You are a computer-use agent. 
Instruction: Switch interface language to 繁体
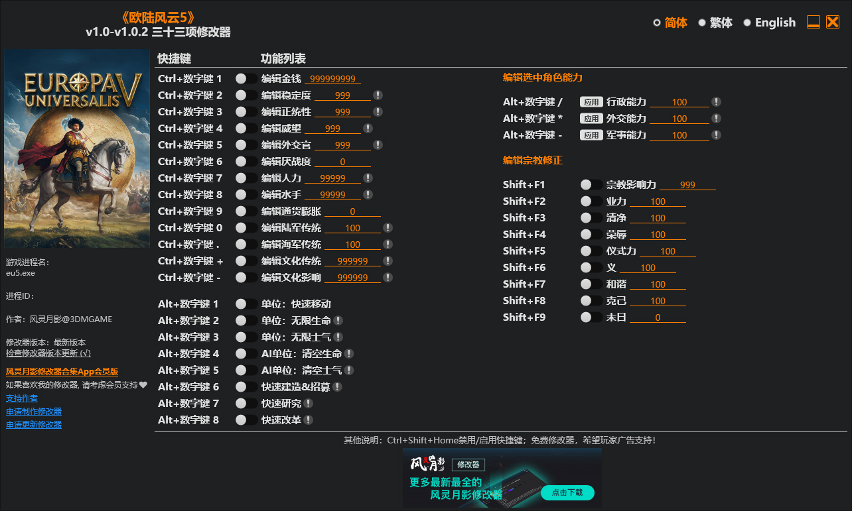pyautogui.click(x=717, y=22)
